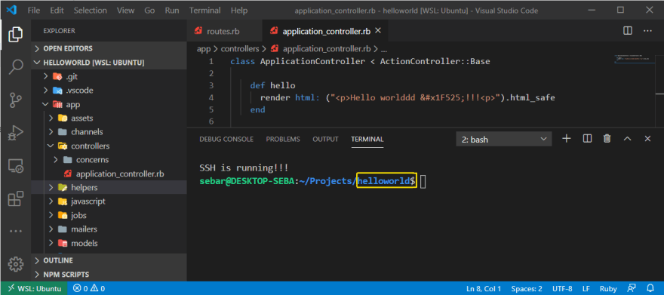This screenshot has width=664, height=295.
Task: Open the Manage gear menu
Action: [16, 263]
